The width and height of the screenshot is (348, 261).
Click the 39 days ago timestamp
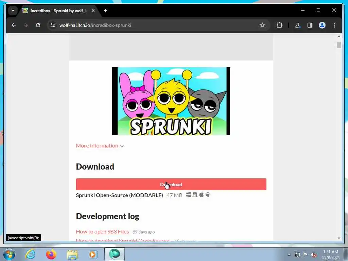[144, 232]
